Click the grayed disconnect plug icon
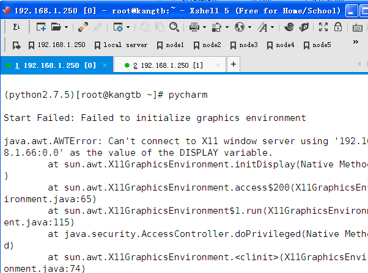 point(98,27)
